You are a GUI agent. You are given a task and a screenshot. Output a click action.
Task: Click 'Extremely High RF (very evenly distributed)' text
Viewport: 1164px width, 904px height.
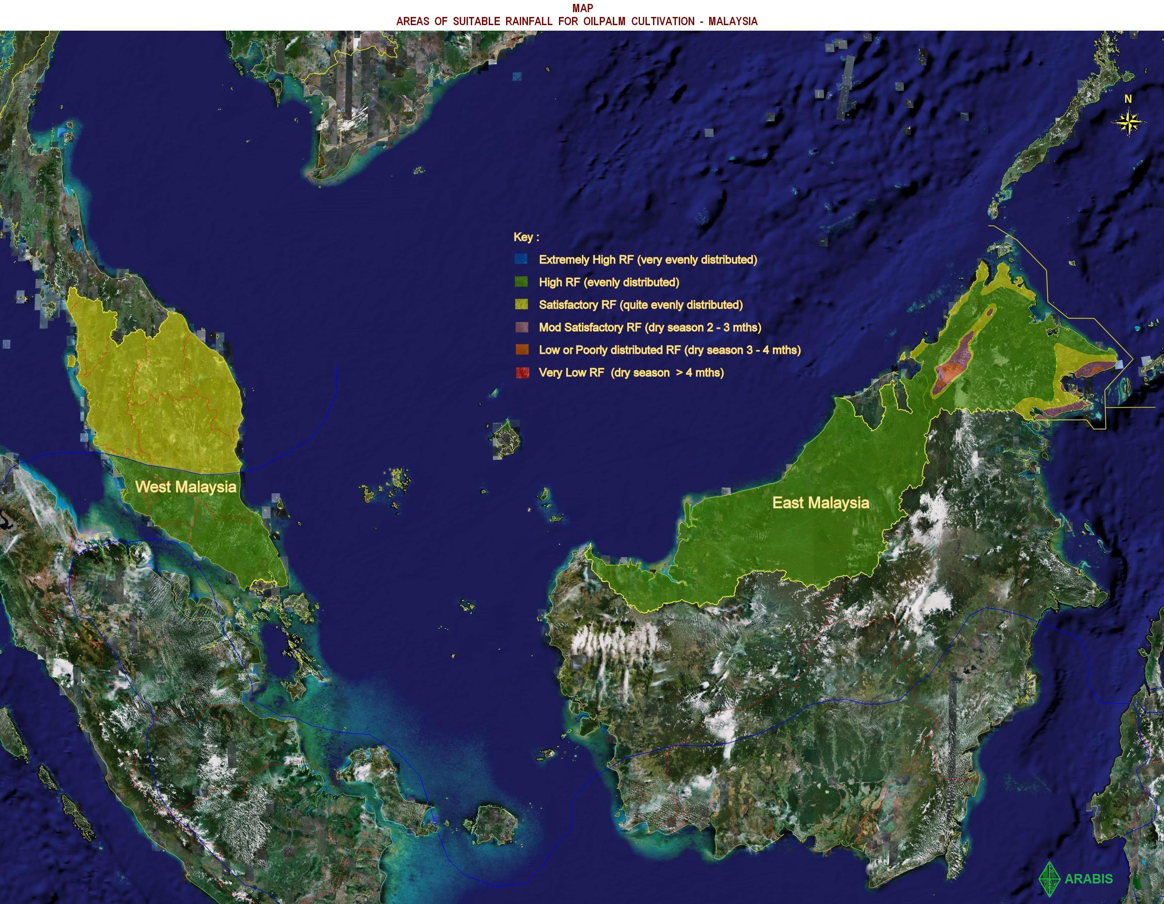tap(648, 260)
